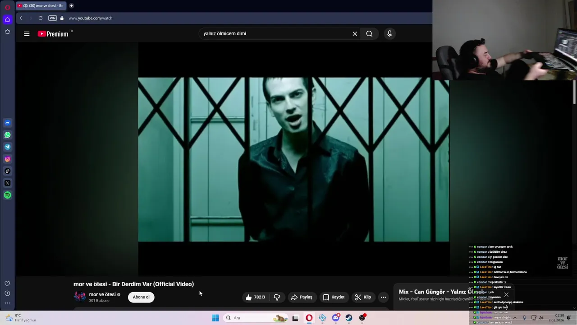This screenshot has width=577, height=325.
Task: Open a new tab with plus button
Action: click(71, 6)
